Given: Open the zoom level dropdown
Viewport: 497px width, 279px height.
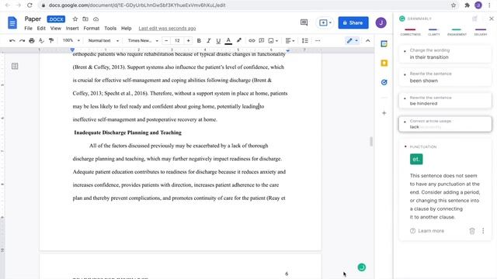Looking at the screenshot, I should tap(71, 40).
